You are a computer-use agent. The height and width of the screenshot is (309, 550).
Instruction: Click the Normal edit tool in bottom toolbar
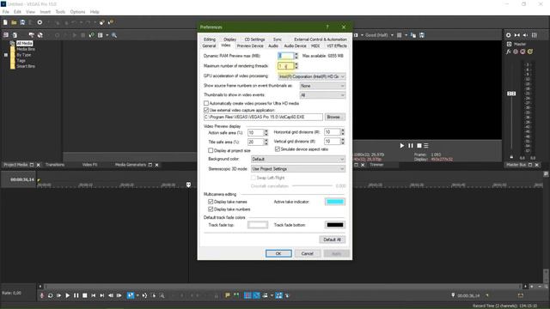click(x=131, y=295)
